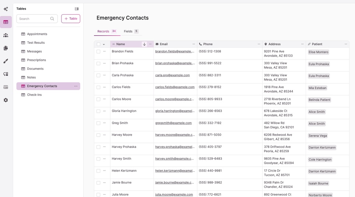Open email link carla.pro@example.com
The height and width of the screenshot is (197, 355).
(x=172, y=75)
